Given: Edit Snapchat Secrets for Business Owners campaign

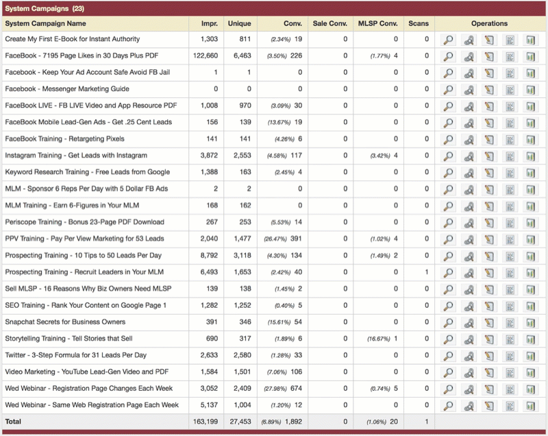Looking at the screenshot, I should 489,323.
